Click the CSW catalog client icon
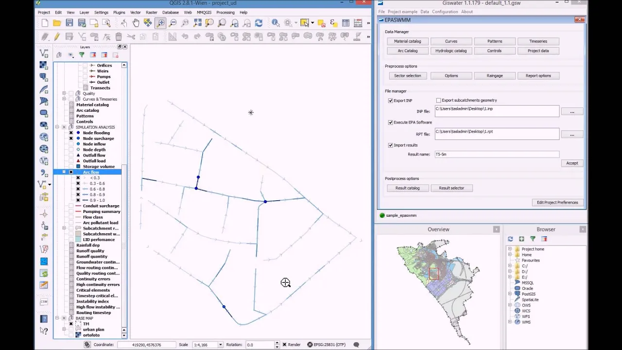 (44, 301)
